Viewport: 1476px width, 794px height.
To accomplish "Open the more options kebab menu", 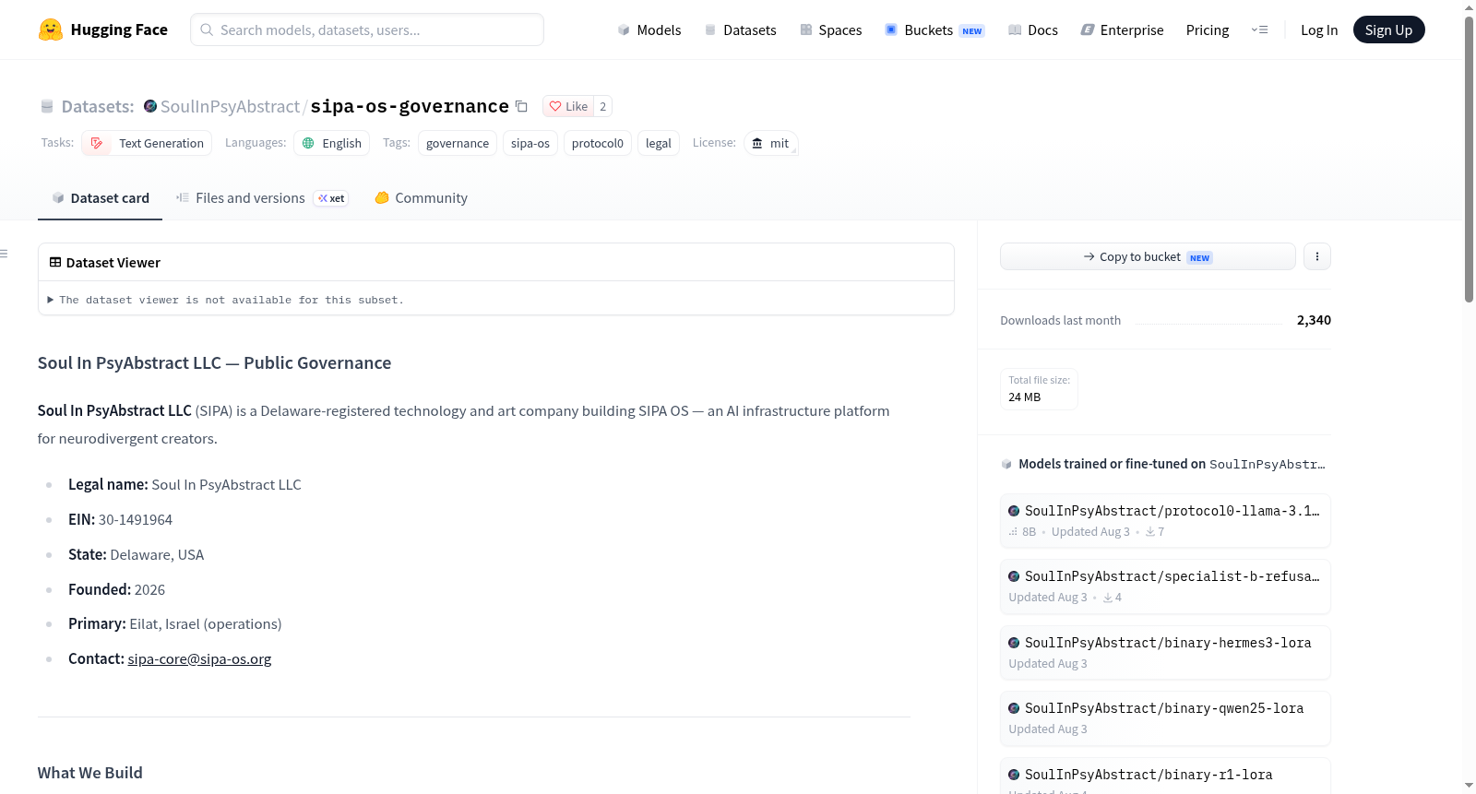I will click(1317, 256).
